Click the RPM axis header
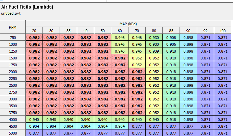Screen dimensions: 233x138 [x=13, y=27]
